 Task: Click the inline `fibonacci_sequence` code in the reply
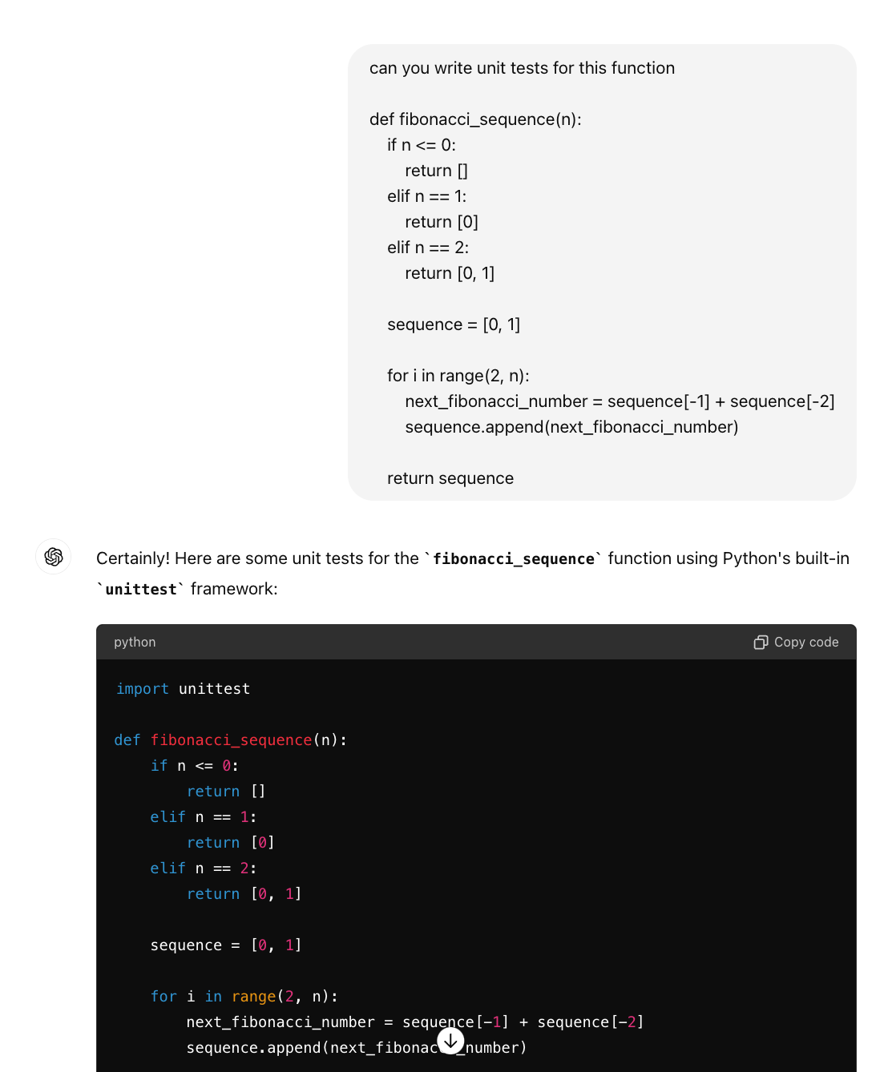(x=514, y=559)
